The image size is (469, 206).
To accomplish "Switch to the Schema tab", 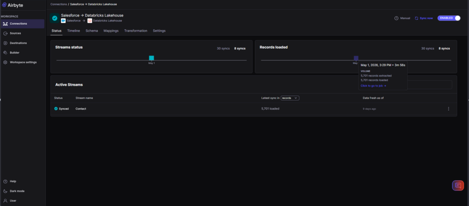I will (x=92, y=31).
